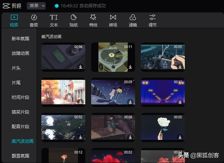
Task: Download the 00:02 pond reflection clip
Action: pos(81,137)
